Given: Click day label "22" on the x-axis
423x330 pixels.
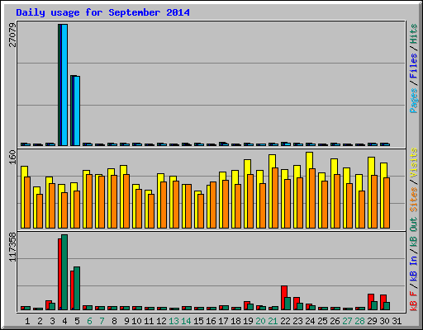Looking at the screenshot, I should pos(285,321).
